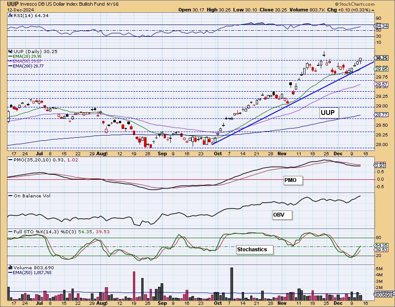Viewport: 395px width, 307px height.
Task: Click the 28.00 price axis label
Action: pyautogui.click(x=382, y=144)
